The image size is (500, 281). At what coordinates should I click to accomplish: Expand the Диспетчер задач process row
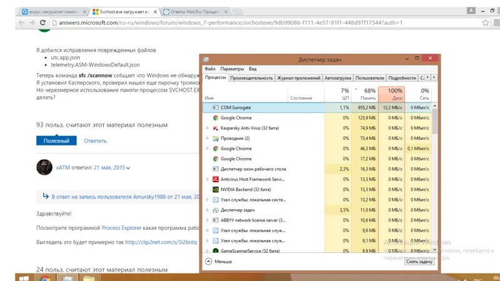coord(207,210)
